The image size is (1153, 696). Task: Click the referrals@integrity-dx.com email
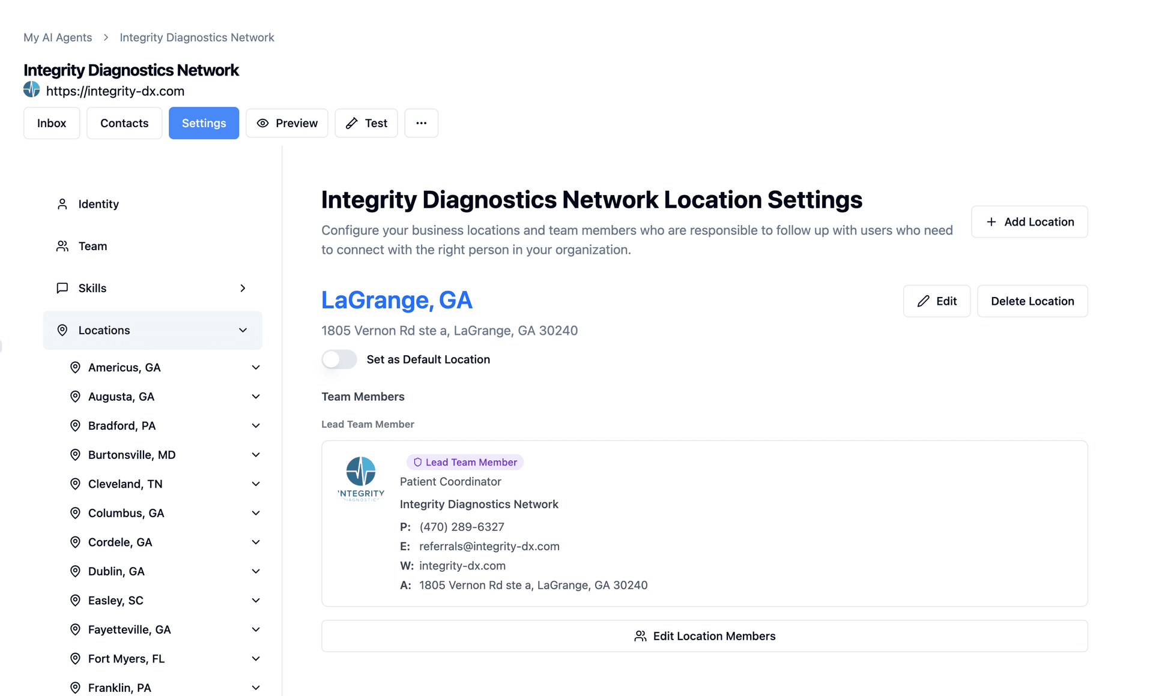pos(489,547)
